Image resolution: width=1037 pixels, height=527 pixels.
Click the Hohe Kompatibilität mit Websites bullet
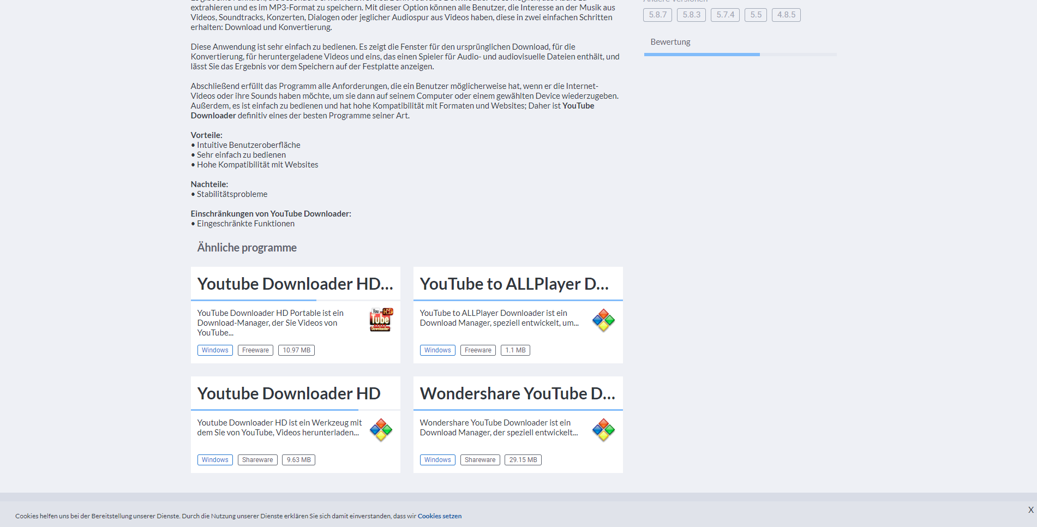coord(255,165)
